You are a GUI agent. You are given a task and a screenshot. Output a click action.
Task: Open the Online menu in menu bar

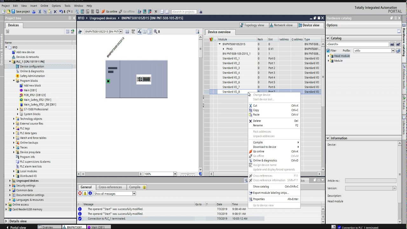[x=44, y=6]
